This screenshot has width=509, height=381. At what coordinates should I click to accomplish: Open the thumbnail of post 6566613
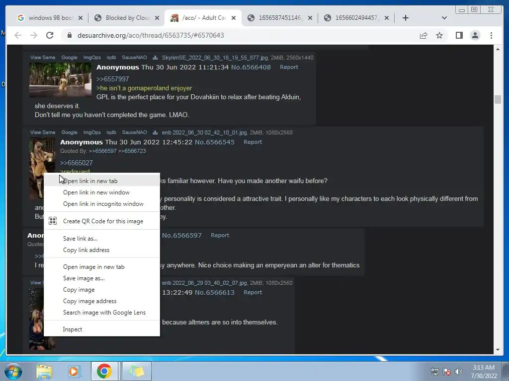36,319
